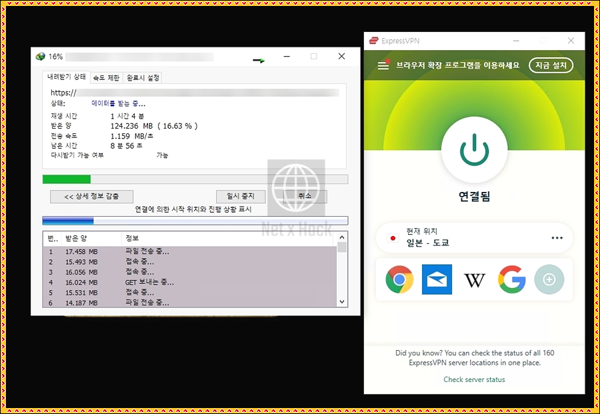Switch to the 내려받기 상태 tab
This screenshot has width=600, height=414.
point(66,77)
